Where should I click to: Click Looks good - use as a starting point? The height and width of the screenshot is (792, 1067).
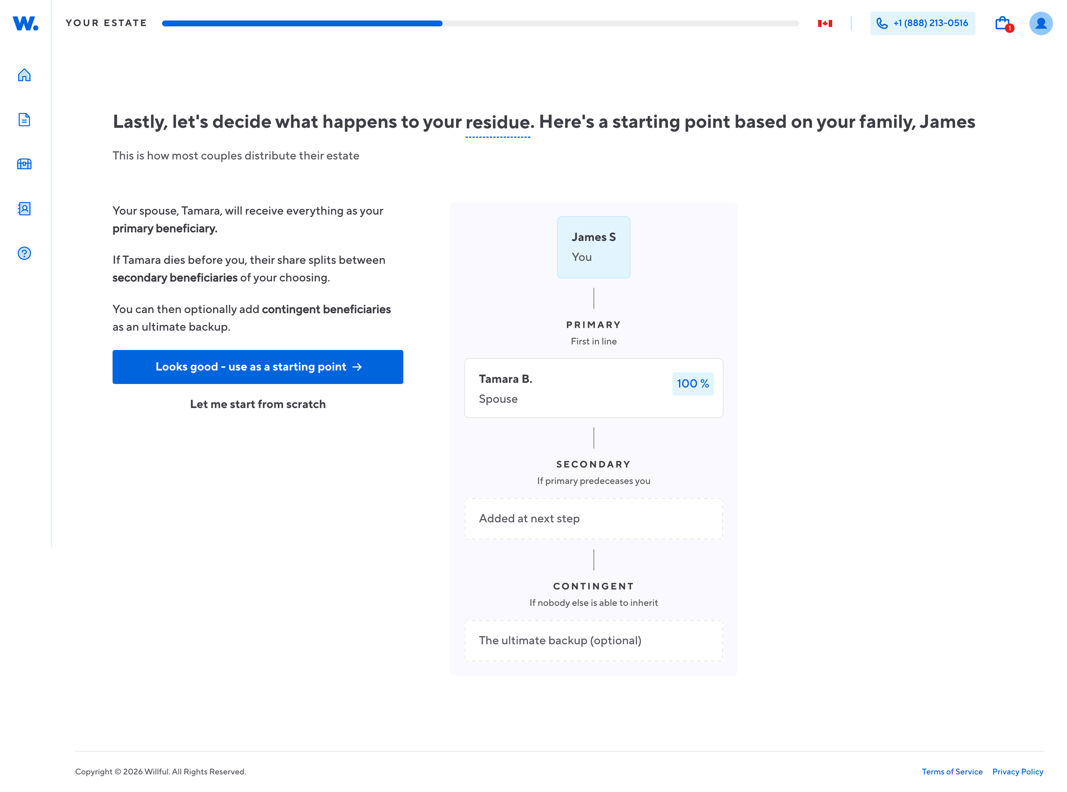click(x=258, y=367)
